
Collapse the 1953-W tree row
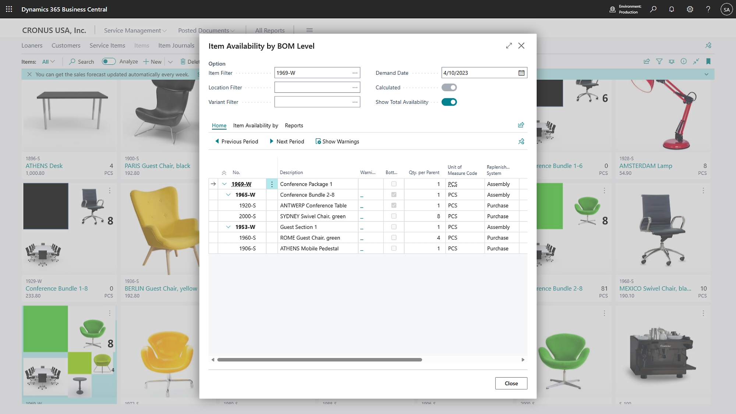tap(228, 227)
